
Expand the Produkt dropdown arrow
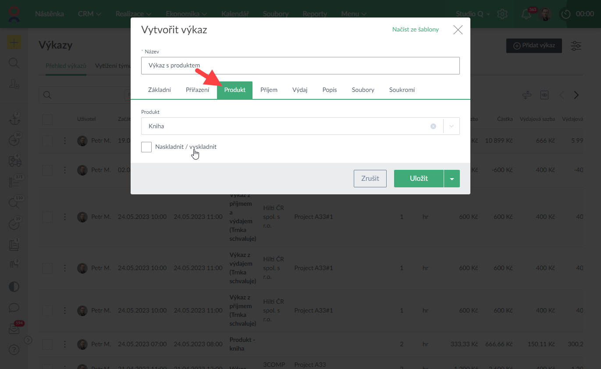tap(452, 126)
